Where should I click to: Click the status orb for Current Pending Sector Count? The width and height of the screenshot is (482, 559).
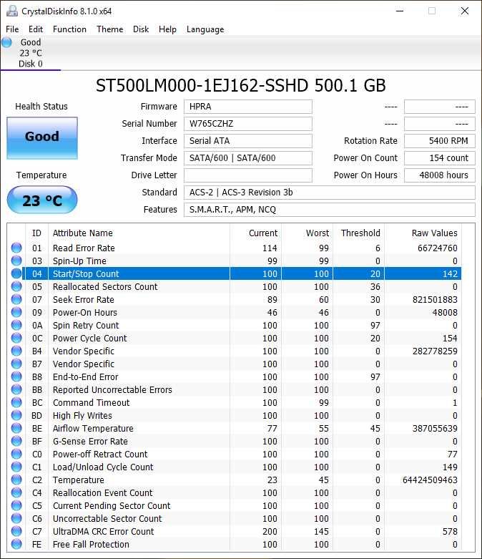tap(16, 505)
